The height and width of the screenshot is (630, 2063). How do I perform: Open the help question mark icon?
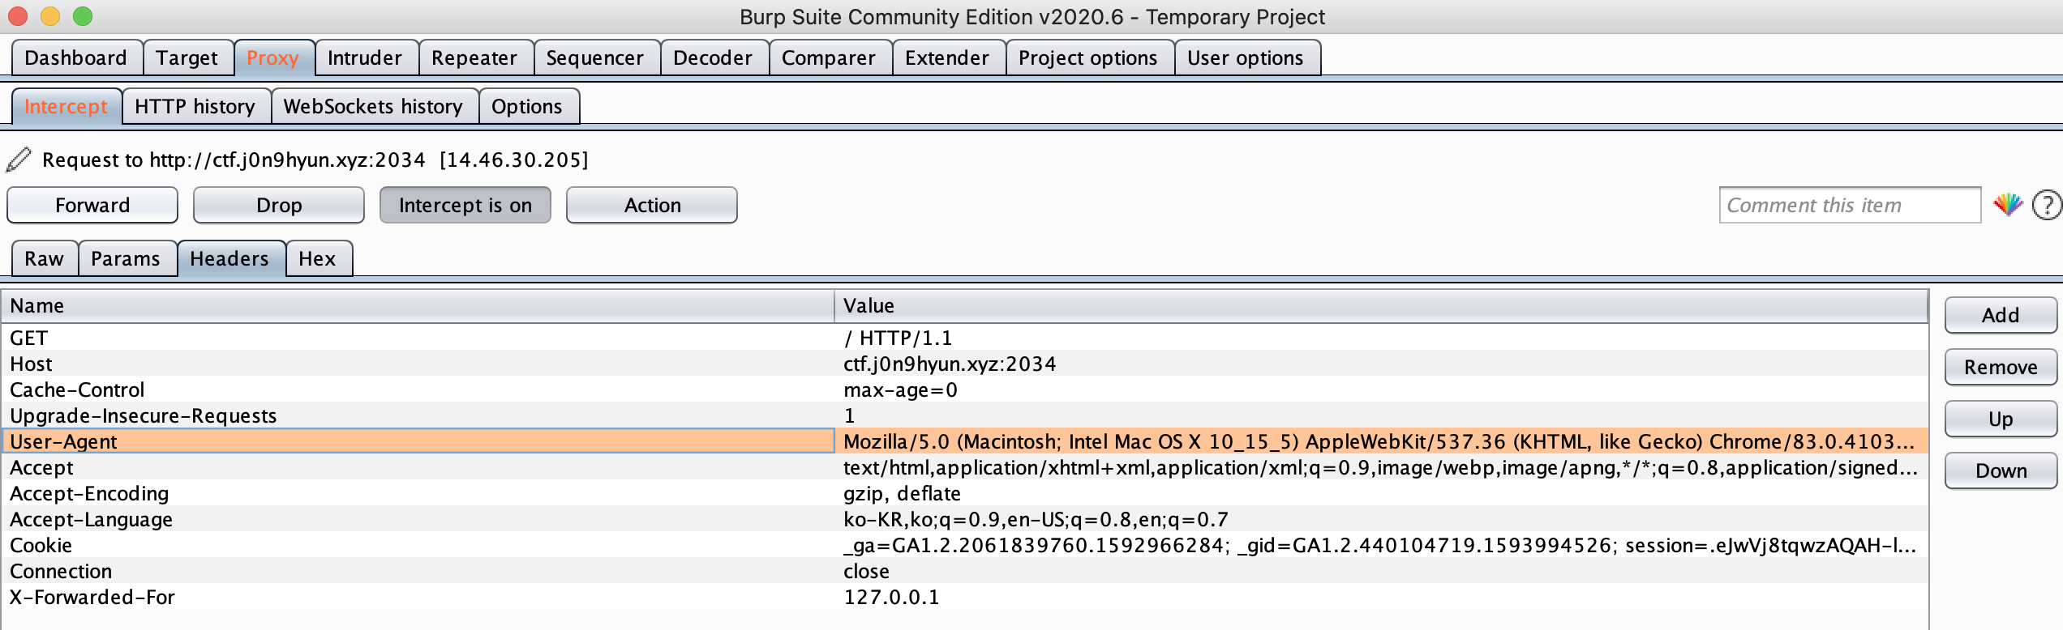tap(2048, 205)
